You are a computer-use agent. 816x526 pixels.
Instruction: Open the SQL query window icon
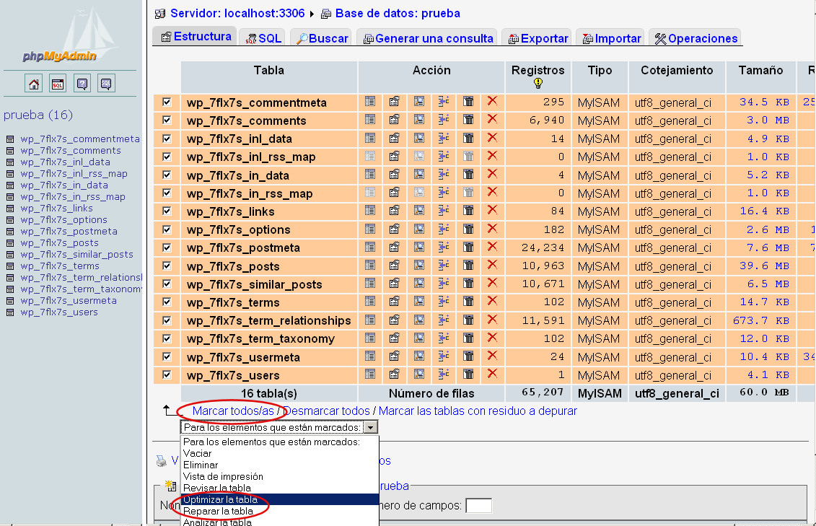point(58,84)
